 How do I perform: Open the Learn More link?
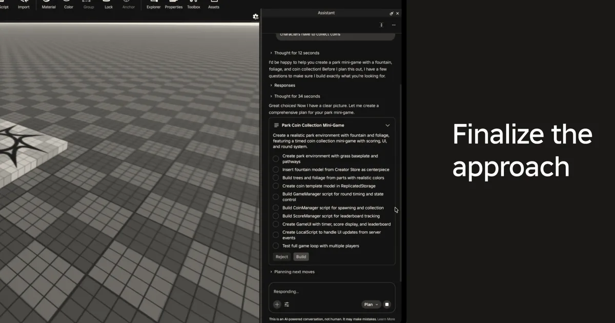(x=386, y=319)
